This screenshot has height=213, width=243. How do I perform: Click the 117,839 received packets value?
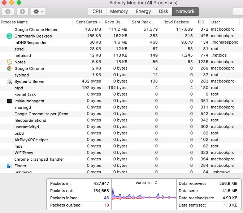pos(184,30)
